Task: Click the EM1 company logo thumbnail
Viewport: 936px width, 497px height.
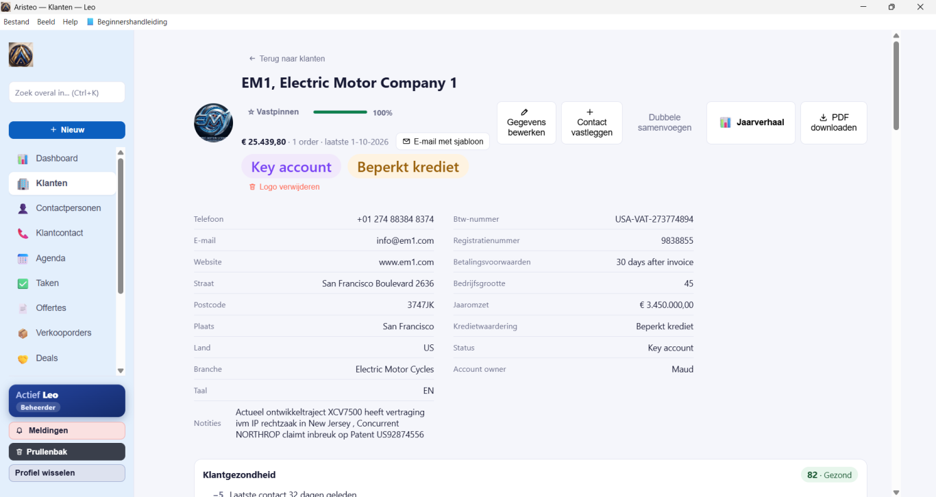Action: [213, 123]
